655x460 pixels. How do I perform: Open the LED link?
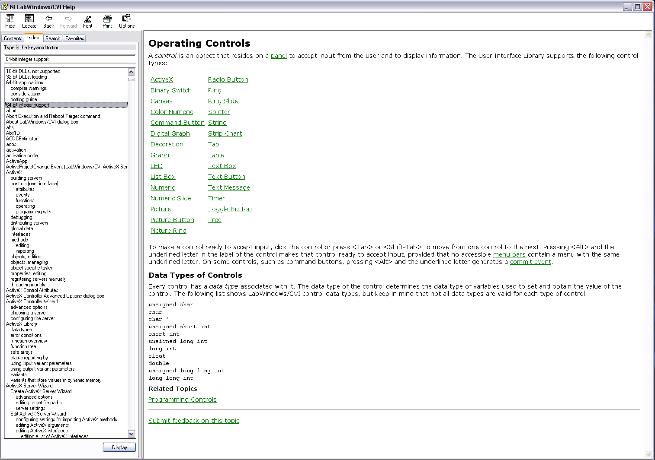tap(157, 166)
